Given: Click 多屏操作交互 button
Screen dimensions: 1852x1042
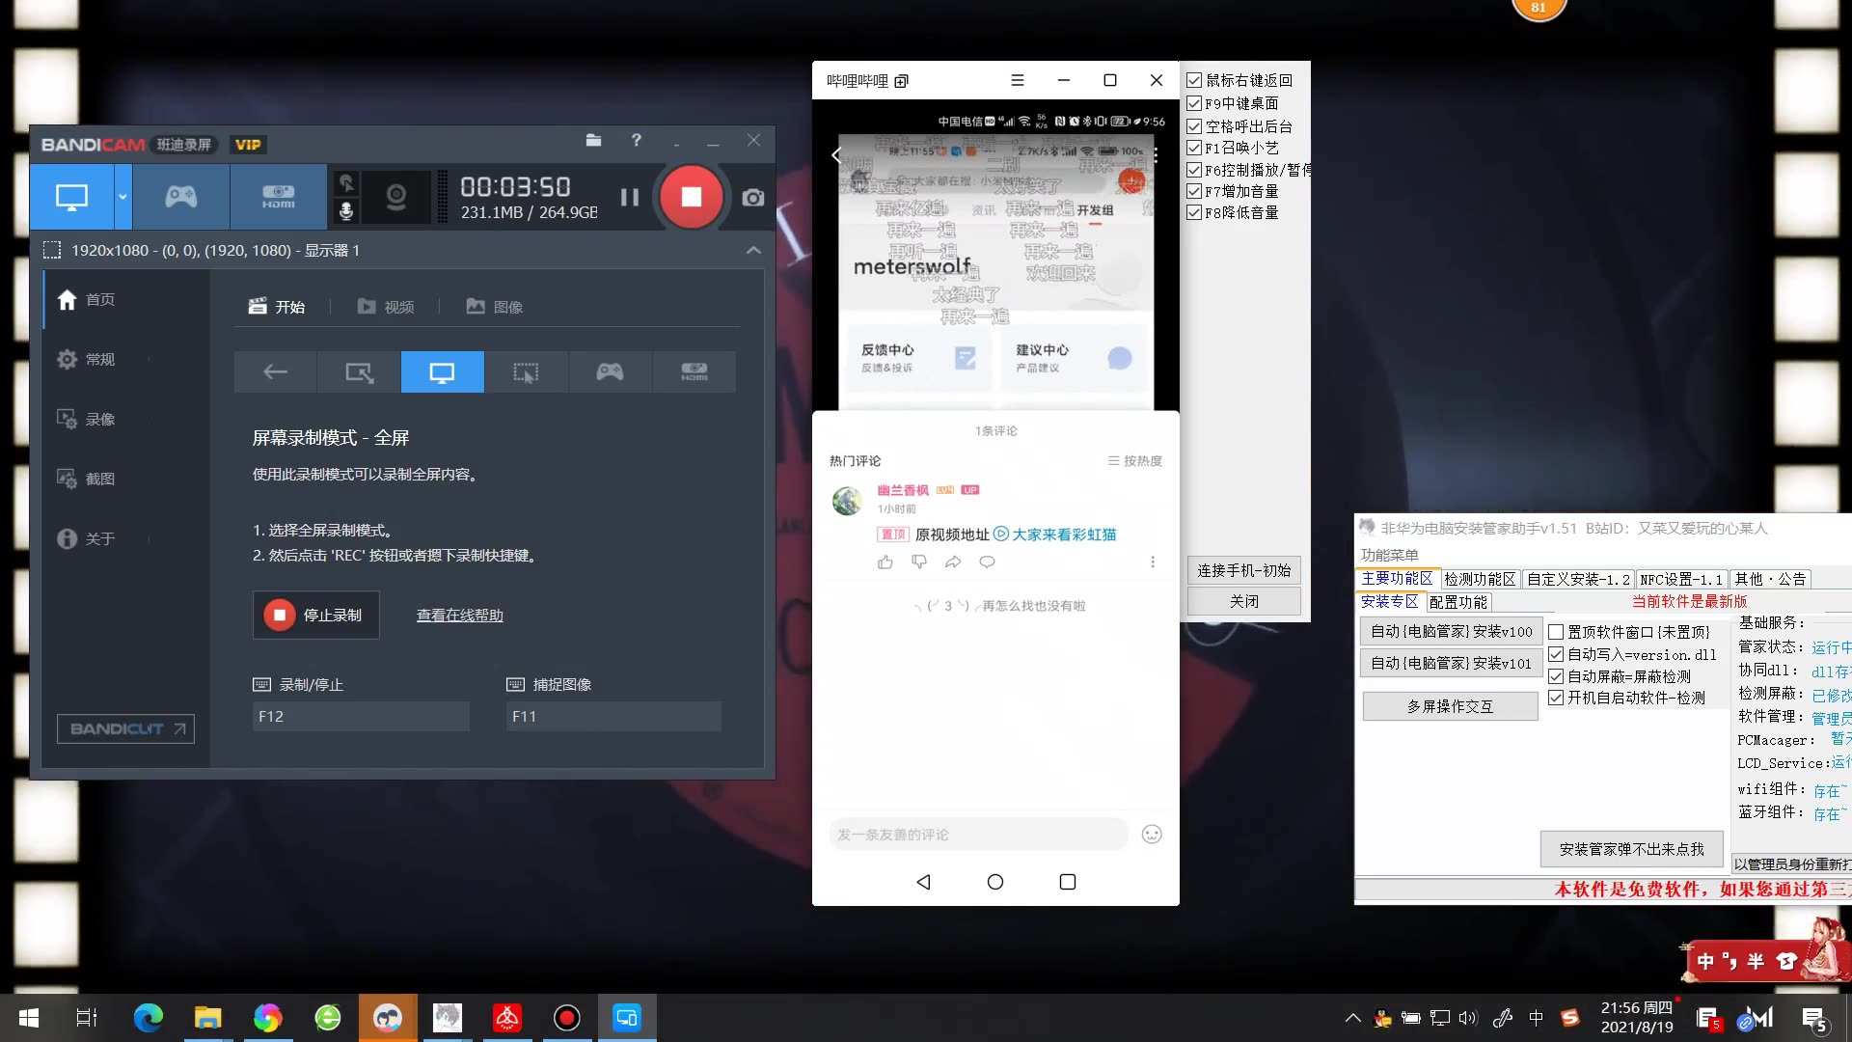Looking at the screenshot, I should pos(1450,707).
